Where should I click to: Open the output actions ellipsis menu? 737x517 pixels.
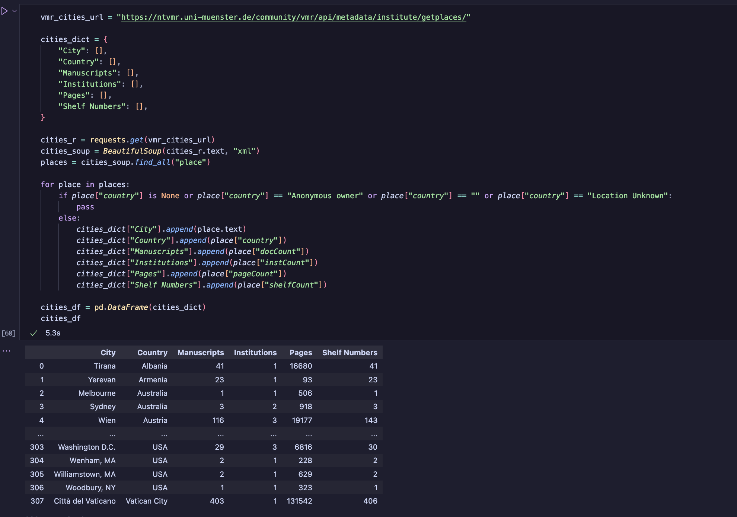click(x=7, y=351)
